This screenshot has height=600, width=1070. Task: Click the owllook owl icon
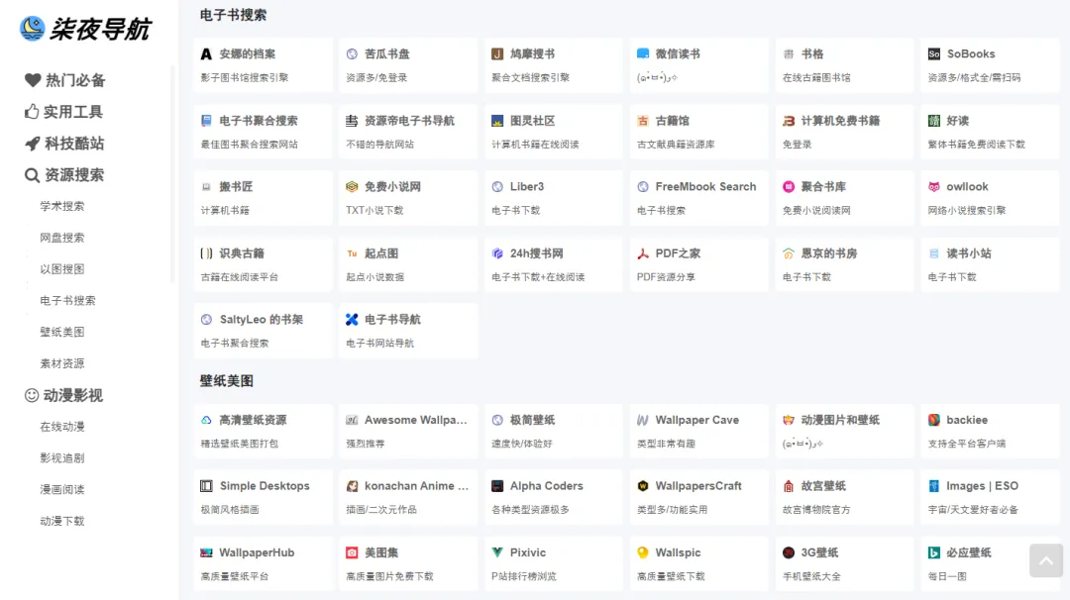point(934,187)
